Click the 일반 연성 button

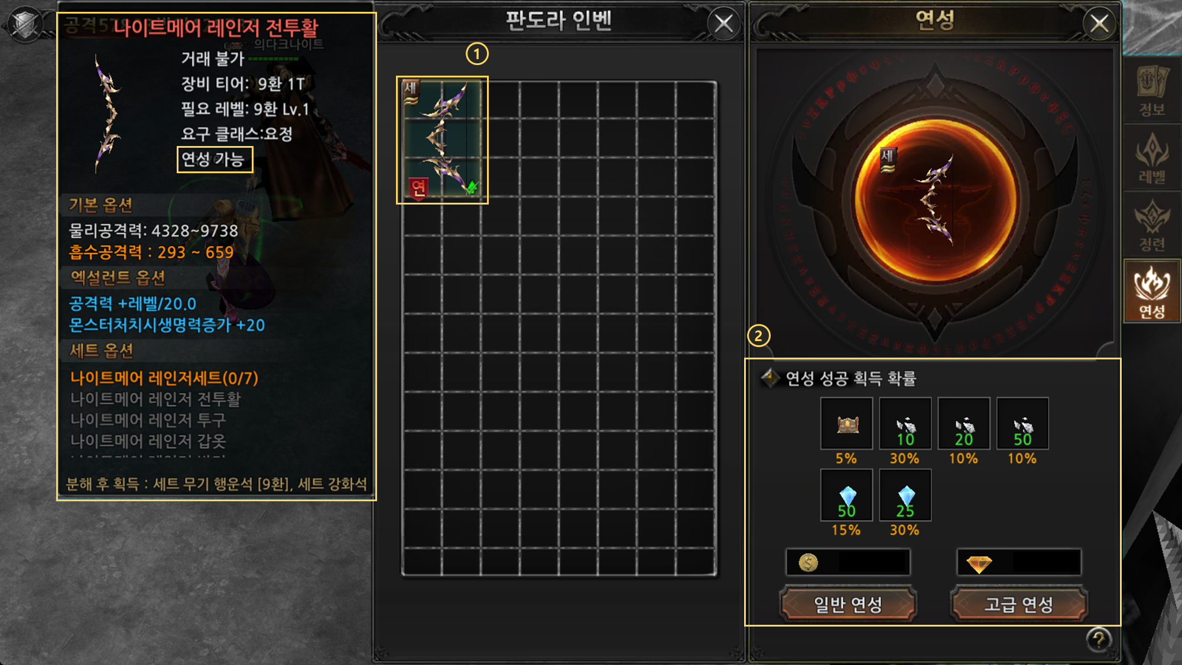tap(848, 604)
